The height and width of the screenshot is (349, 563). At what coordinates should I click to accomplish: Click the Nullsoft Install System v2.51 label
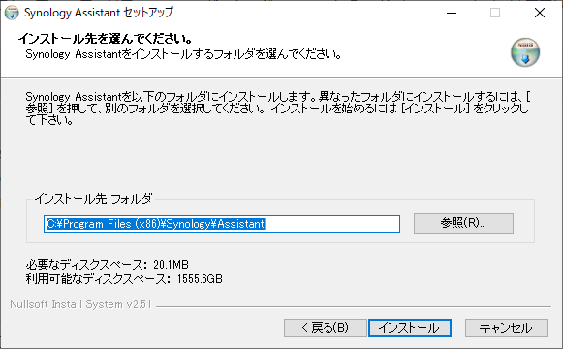point(80,304)
